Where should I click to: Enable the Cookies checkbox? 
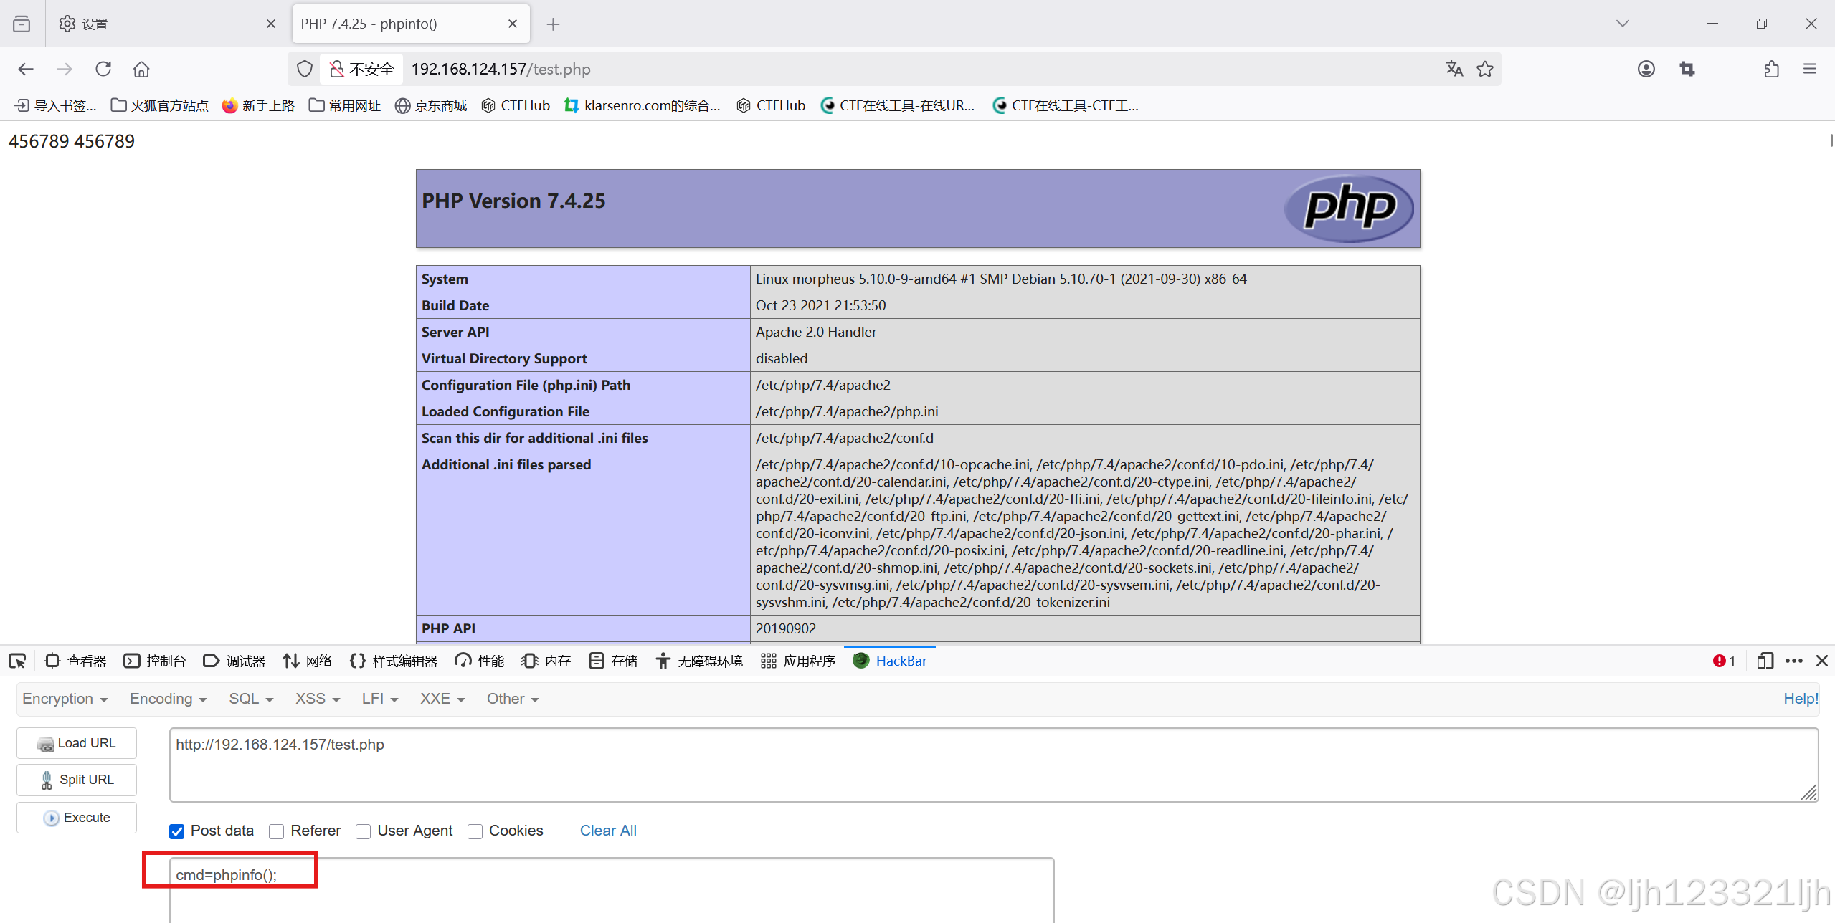(x=475, y=831)
